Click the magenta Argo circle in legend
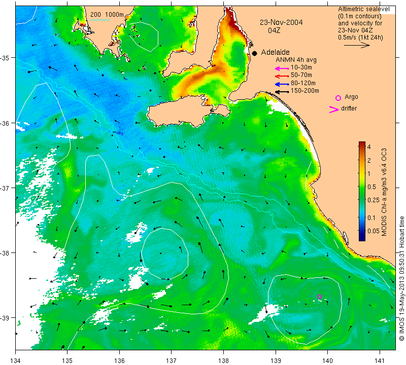This screenshot has height=365, width=406. tap(338, 98)
